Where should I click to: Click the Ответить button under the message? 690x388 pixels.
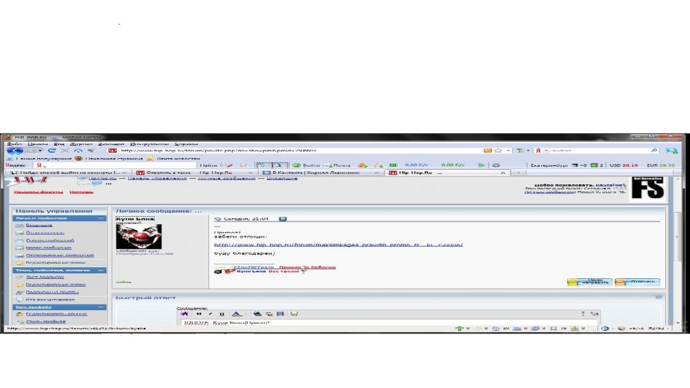[x=637, y=282]
